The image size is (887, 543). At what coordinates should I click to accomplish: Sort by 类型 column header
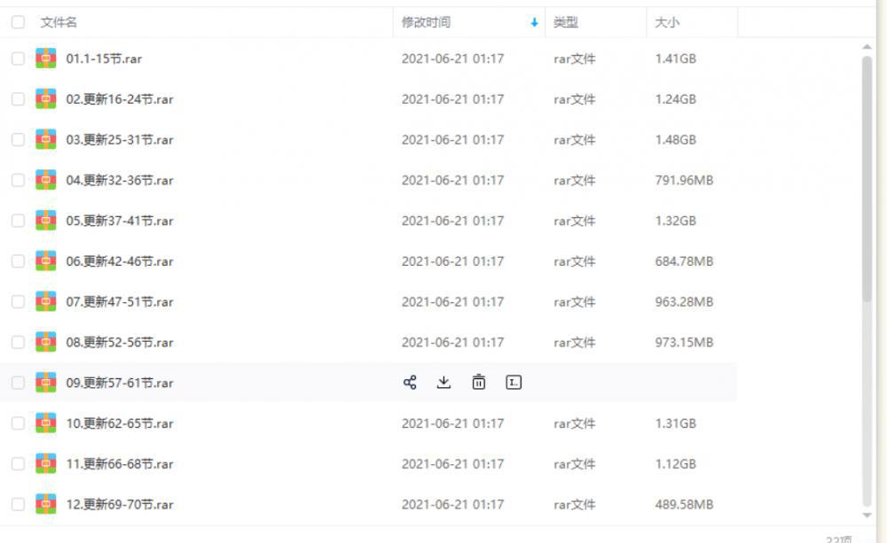pyautogui.click(x=566, y=22)
